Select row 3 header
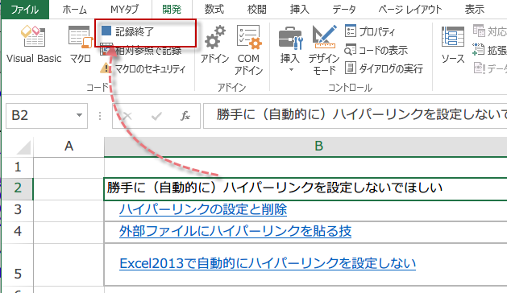 pyautogui.click(x=18, y=210)
